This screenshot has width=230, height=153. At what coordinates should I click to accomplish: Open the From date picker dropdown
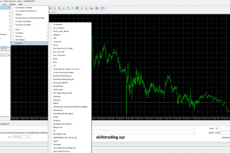coord(29,137)
